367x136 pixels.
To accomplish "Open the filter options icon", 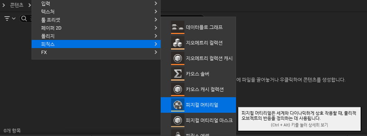I will (x=7, y=18).
